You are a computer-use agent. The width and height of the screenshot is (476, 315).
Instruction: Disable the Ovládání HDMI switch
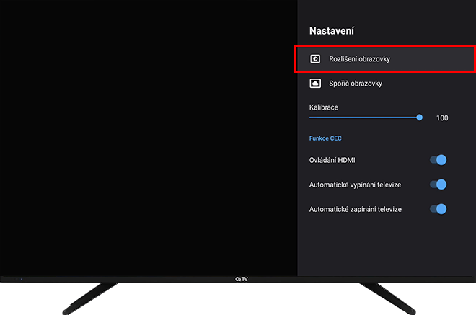tap(438, 160)
